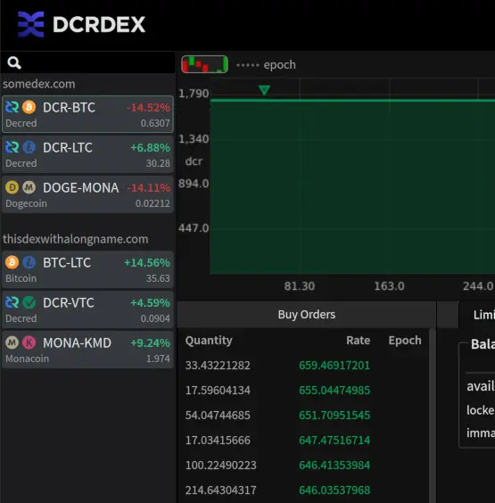Click the DCRDEX logo icon
Image resolution: width=495 pixels, height=503 pixels.
31,24
